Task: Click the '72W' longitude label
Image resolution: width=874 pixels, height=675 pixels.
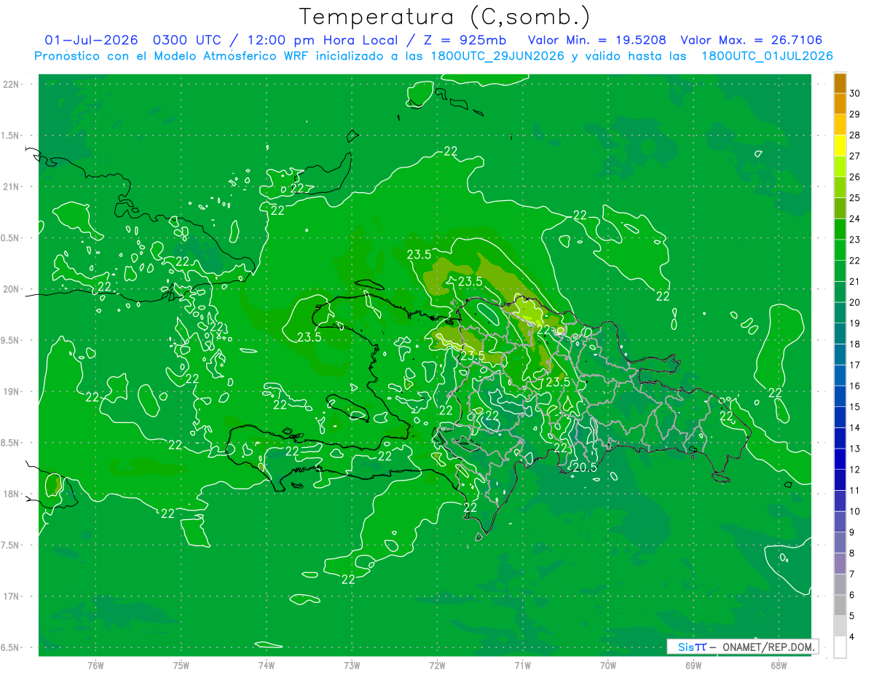Action: point(438,666)
